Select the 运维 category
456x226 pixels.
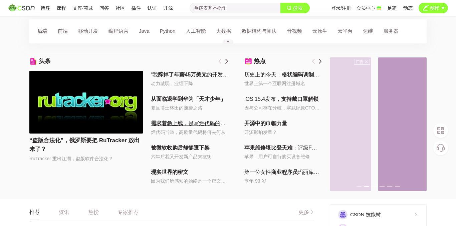click(368, 31)
